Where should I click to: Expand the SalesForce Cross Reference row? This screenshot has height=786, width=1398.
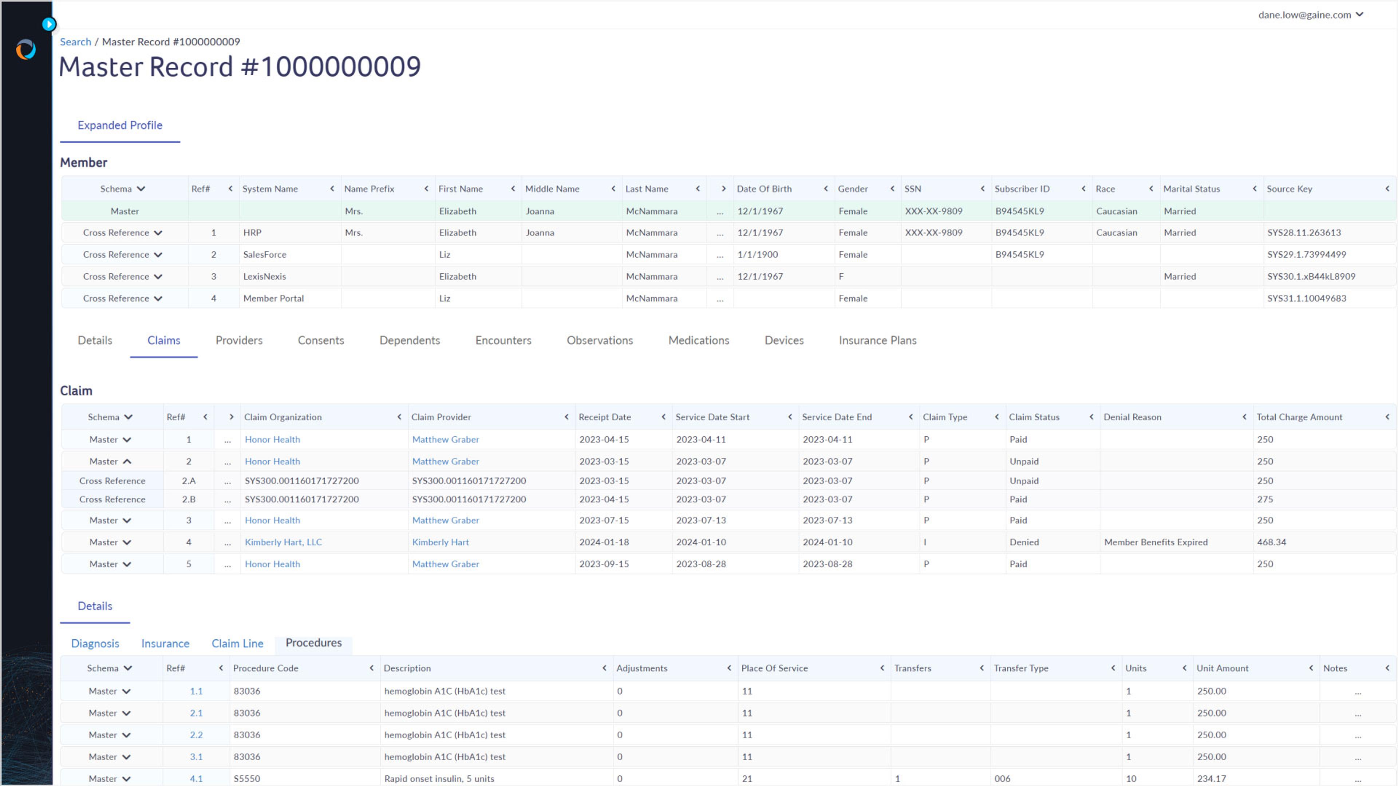[158, 254]
